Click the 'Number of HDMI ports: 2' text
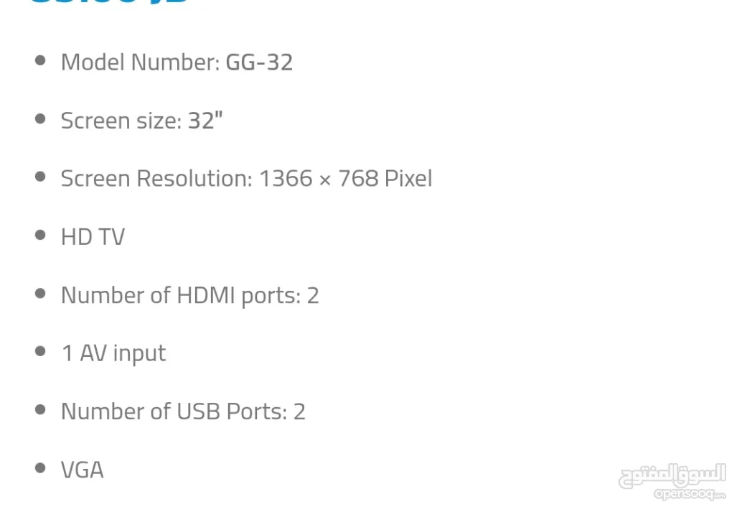The width and height of the screenshot is (742, 517). tap(189, 295)
